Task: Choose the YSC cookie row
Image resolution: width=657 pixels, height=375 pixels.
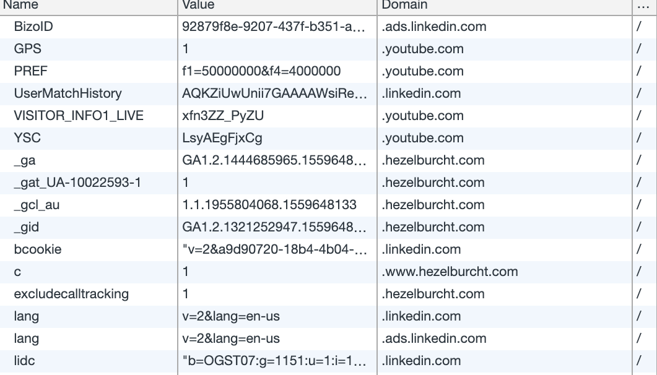Action: 328,138
